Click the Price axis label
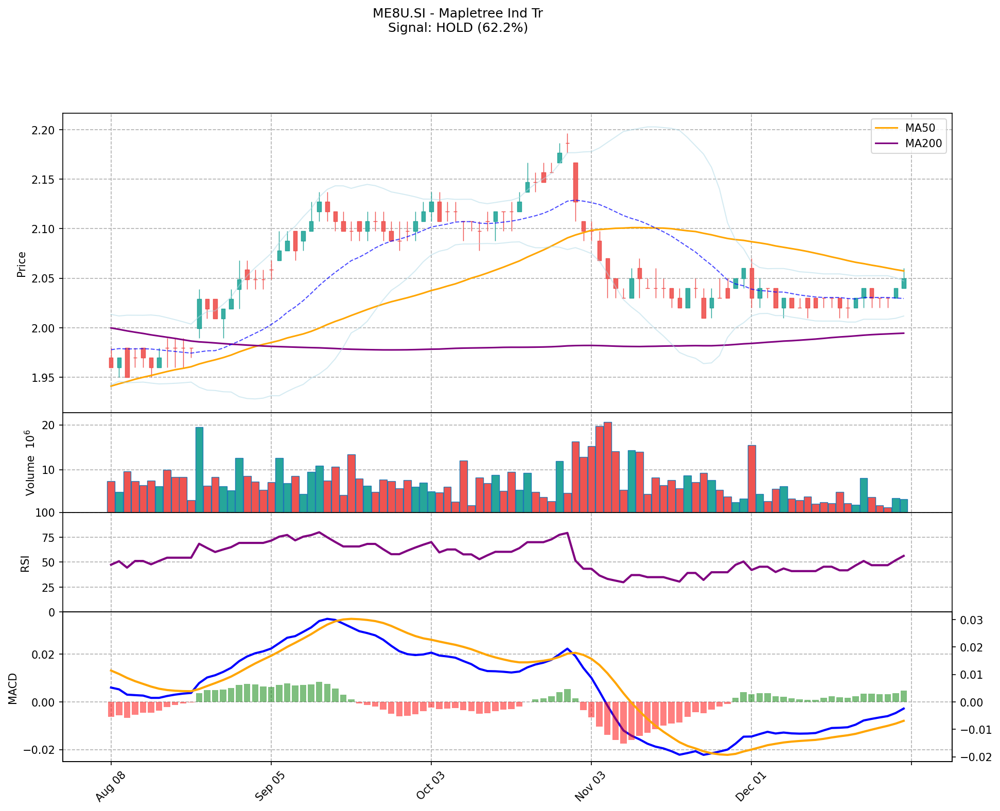 (x=22, y=264)
